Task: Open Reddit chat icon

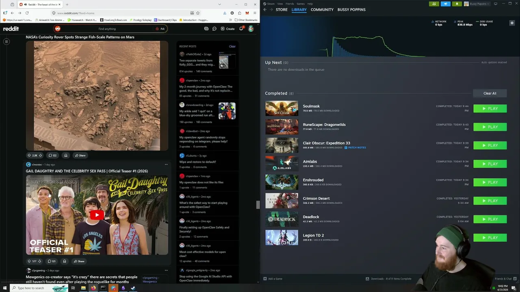Action: click(x=214, y=29)
